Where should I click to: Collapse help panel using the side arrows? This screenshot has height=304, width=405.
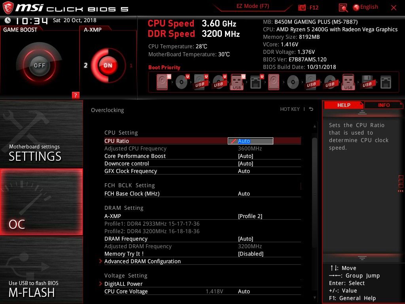[x=401, y=191]
